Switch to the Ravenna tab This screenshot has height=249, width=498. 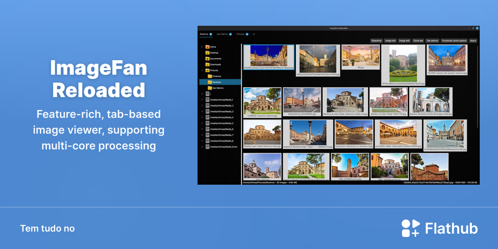(204, 34)
